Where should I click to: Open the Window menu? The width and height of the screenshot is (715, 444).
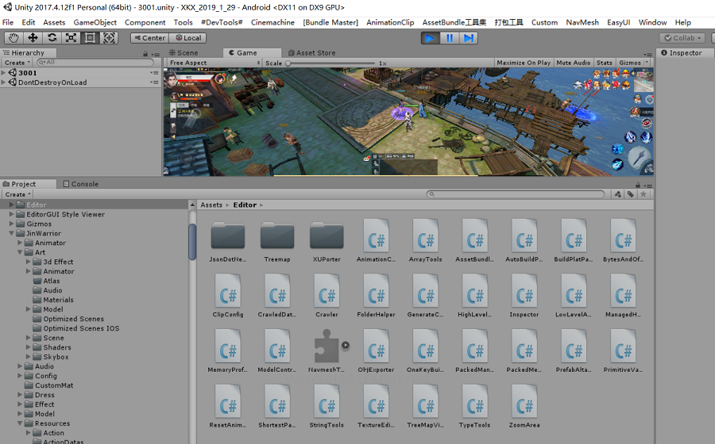652,22
